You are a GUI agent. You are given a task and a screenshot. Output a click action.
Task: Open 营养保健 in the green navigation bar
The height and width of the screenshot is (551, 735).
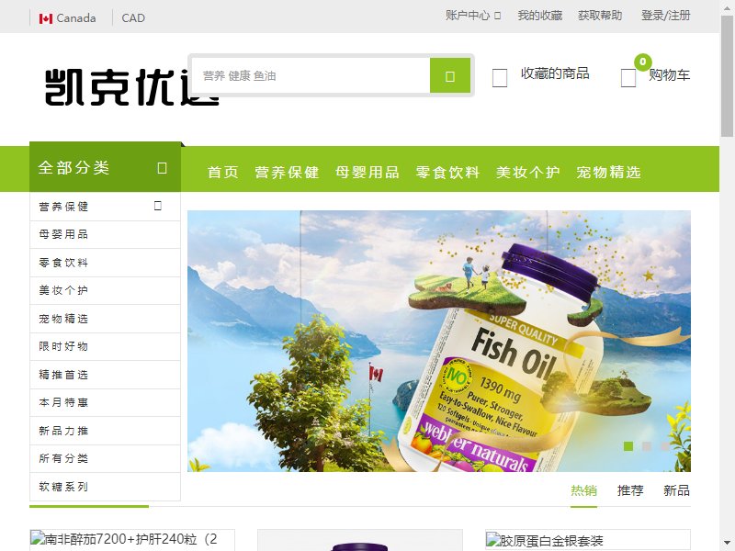click(287, 172)
